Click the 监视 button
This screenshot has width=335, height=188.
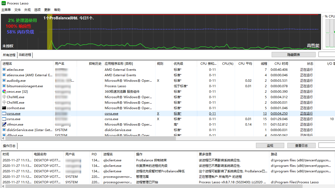point(270,146)
